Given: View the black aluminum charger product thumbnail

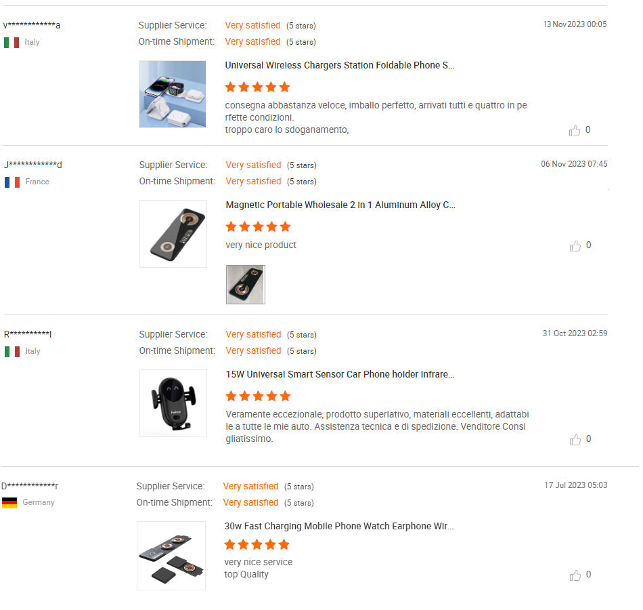Looking at the screenshot, I should click(x=173, y=234).
